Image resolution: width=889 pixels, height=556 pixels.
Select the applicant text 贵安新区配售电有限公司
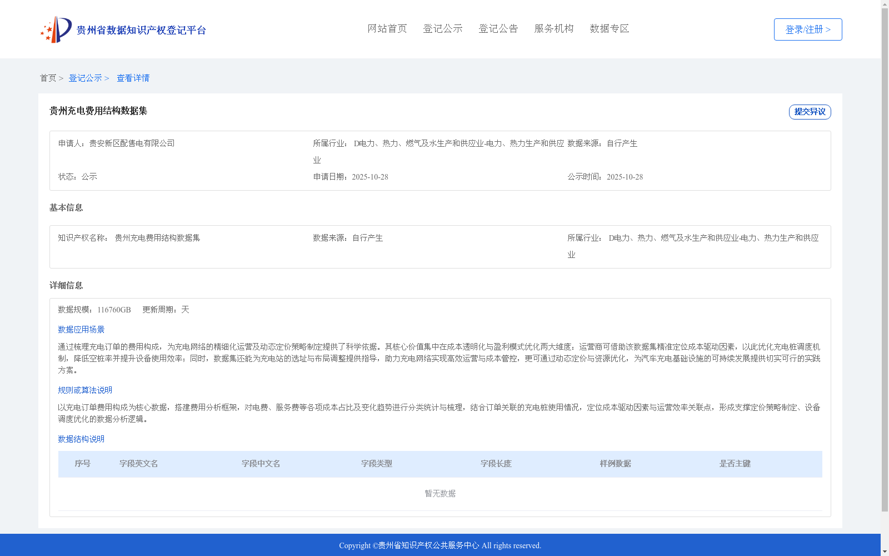[132, 143]
